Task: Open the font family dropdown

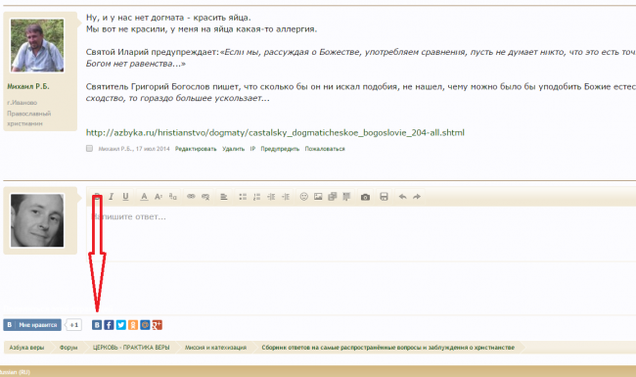Action: 173,197
